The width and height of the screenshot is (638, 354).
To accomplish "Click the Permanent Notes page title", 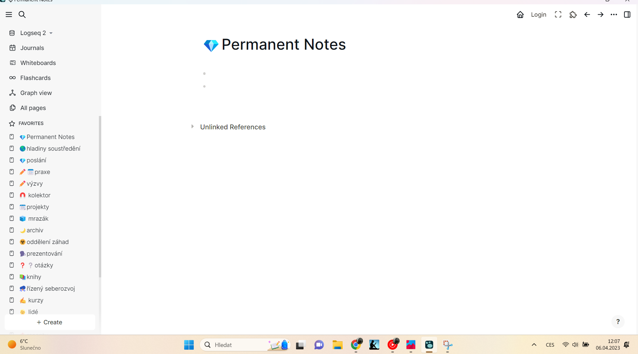I will pyautogui.click(x=284, y=44).
